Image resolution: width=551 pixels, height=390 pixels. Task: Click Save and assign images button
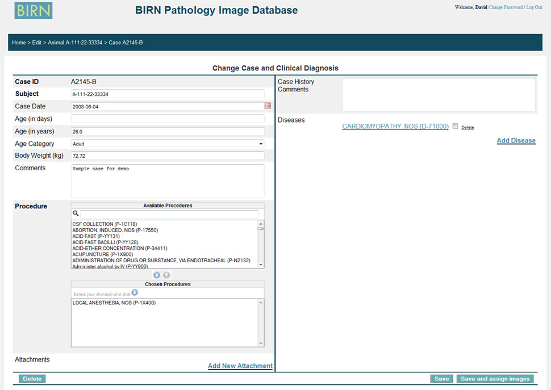pyautogui.click(x=495, y=379)
